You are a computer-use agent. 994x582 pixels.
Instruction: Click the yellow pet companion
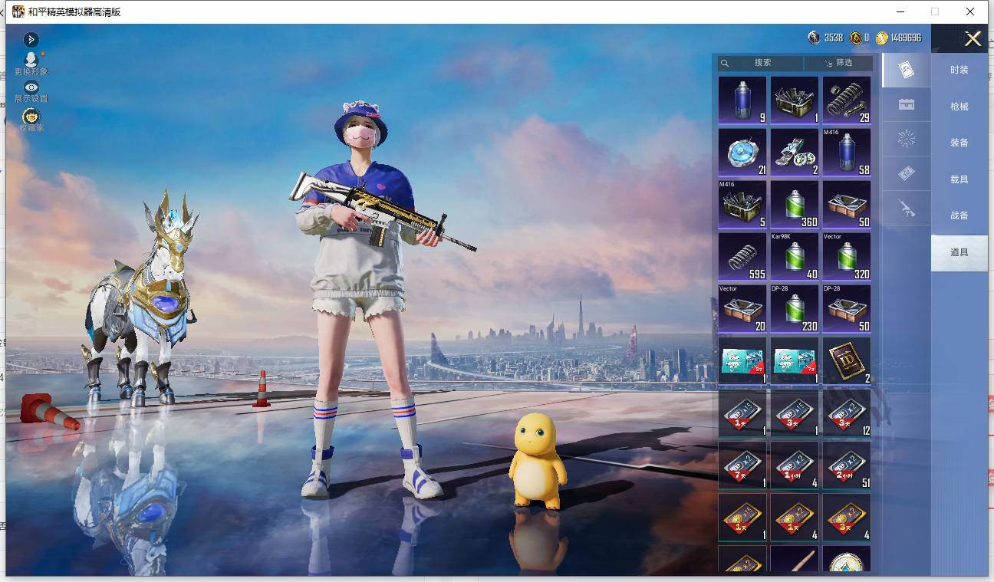[x=538, y=460]
